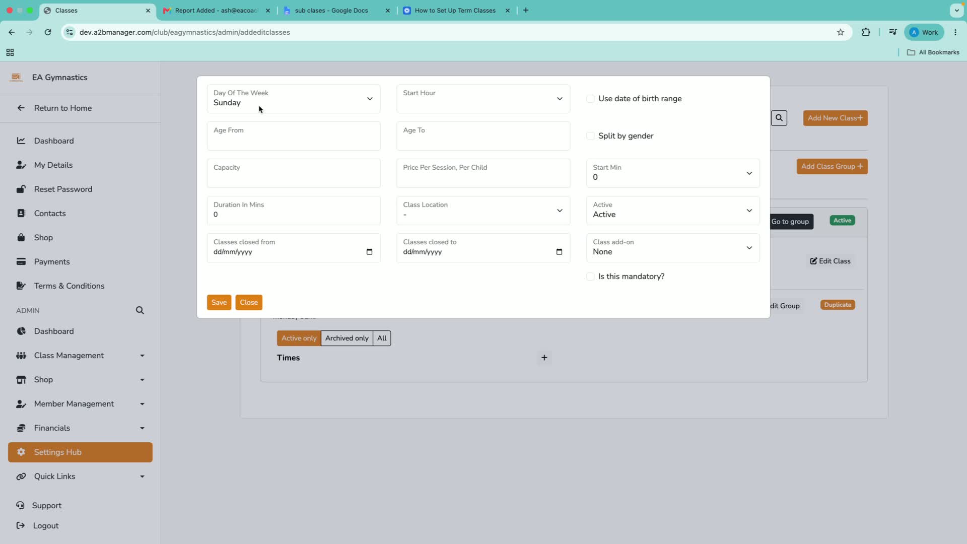Reload the page

(48, 32)
